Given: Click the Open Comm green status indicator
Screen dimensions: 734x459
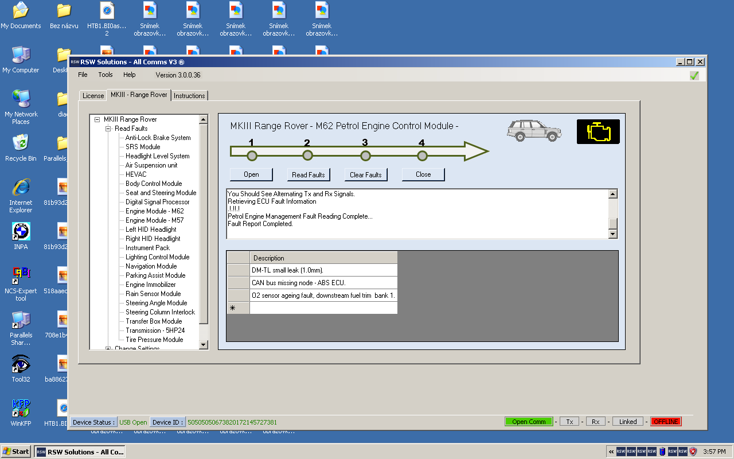Looking at the screenshot, I should [529, 422].
